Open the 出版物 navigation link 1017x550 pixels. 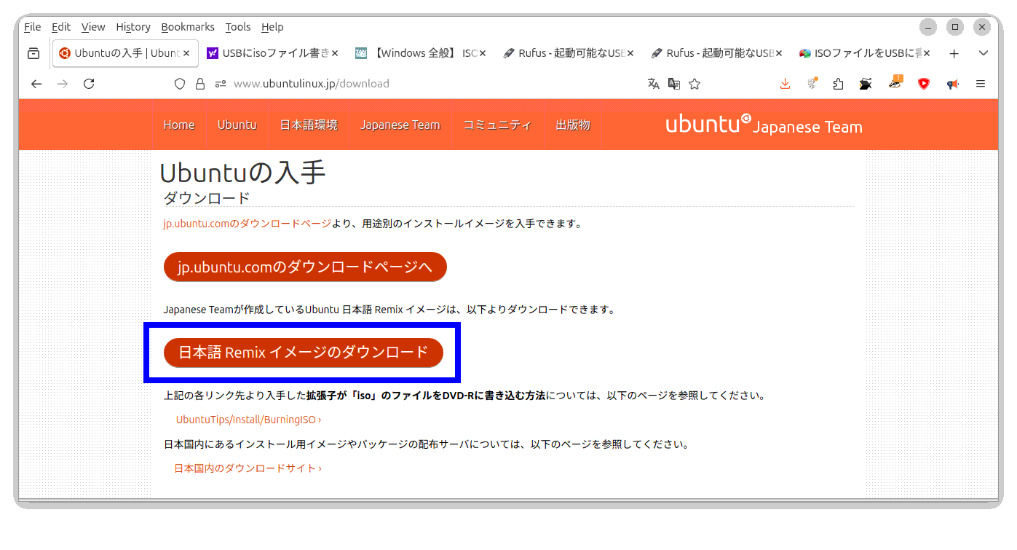pos(573,125)
